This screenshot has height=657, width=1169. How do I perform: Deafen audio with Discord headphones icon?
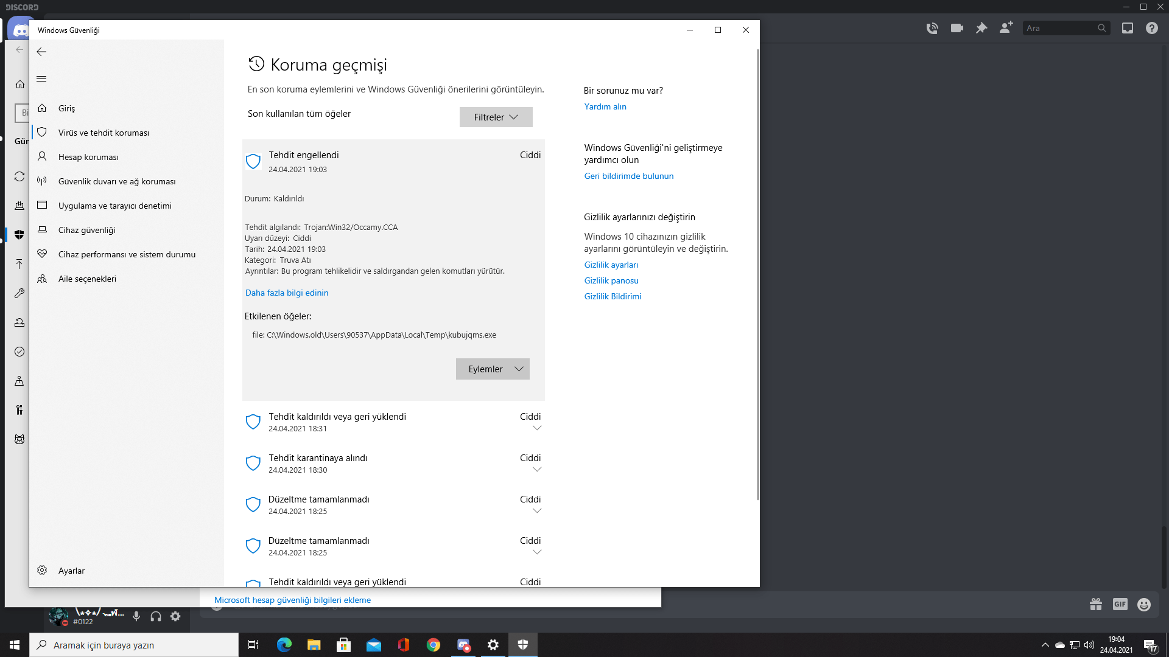pyautogui.click(x=156, y=616)
